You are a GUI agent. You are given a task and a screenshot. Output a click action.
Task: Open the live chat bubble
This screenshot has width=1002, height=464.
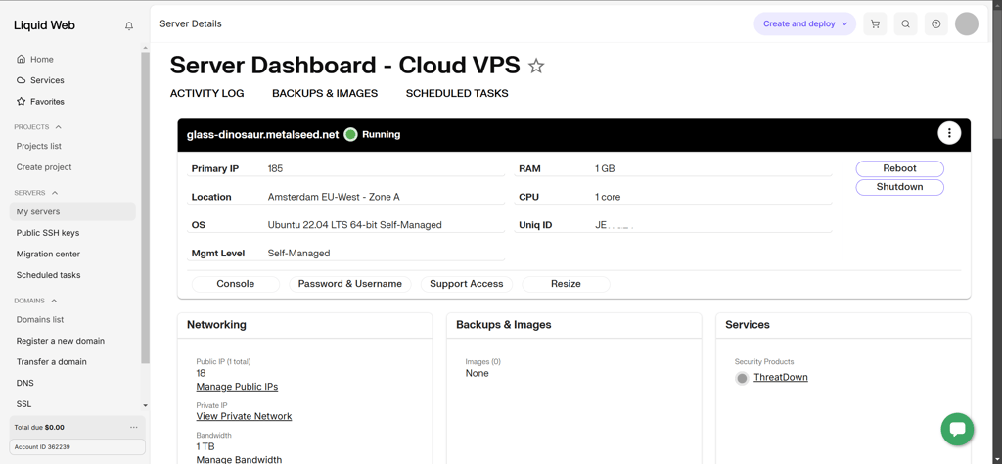click(x=957, y=429)
